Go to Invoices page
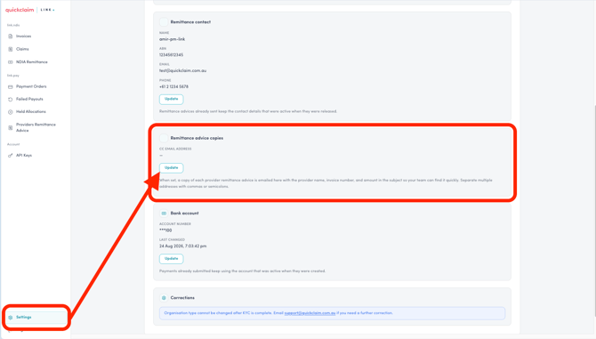 pyautogui.click(x=23, y=36)
